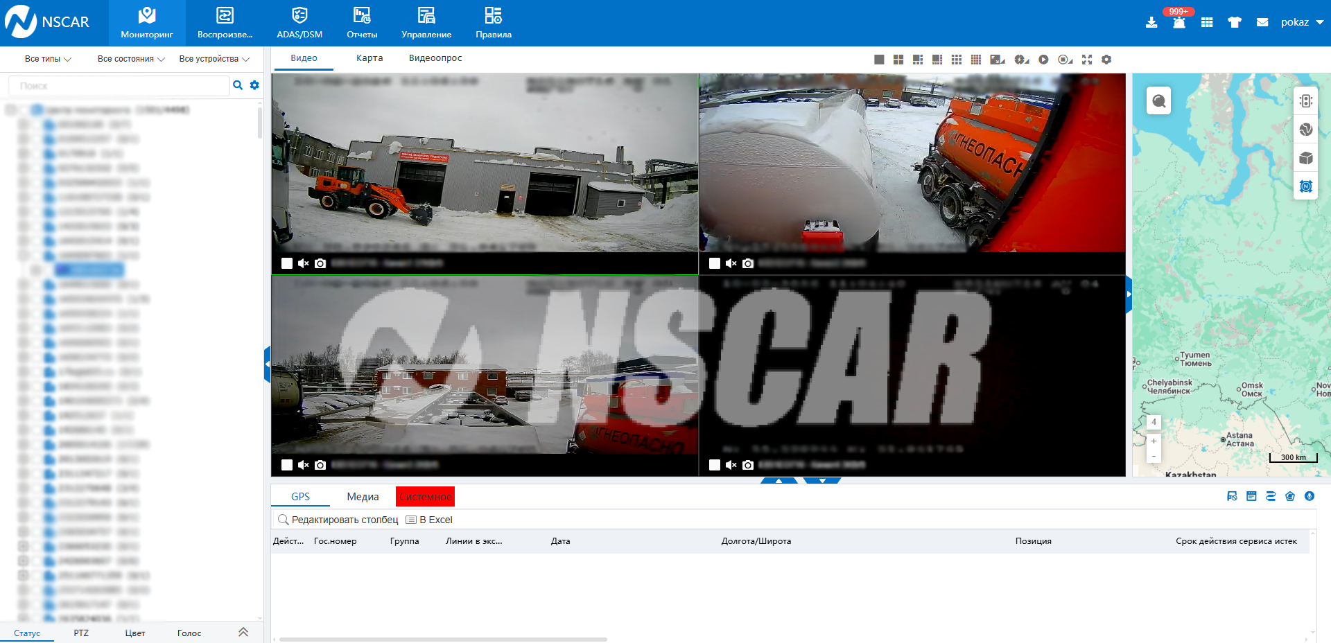Take snapshot of the white tanker video

(748, 263)
